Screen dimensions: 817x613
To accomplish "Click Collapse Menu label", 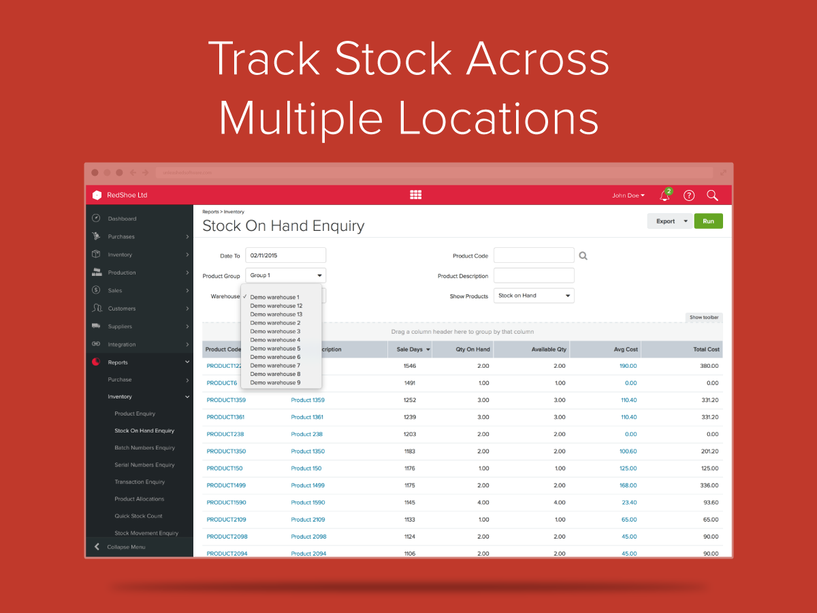I will pyautogui.click(x=126, y=547).
